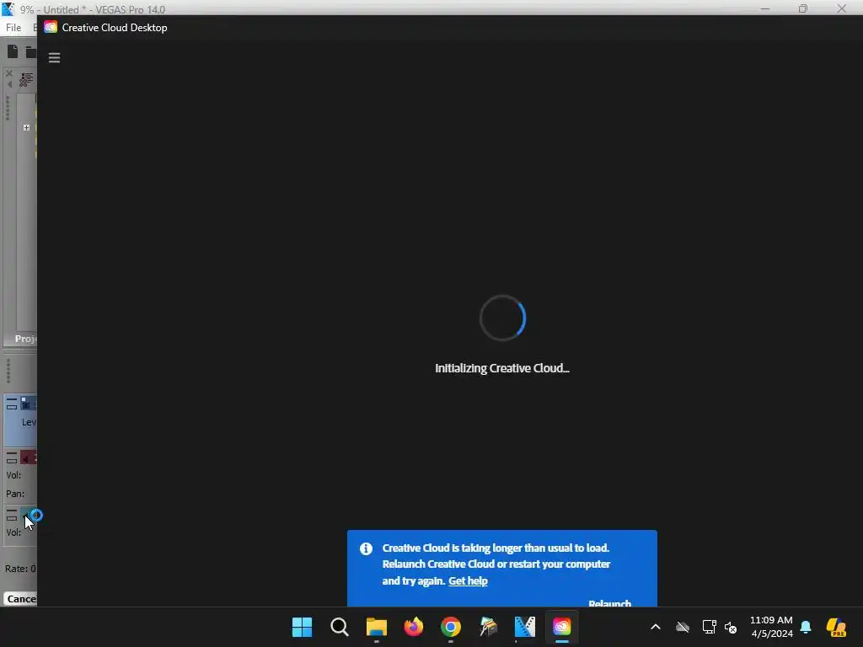Click the Creative Cloud Desktop title bar logo

[51, 28]
